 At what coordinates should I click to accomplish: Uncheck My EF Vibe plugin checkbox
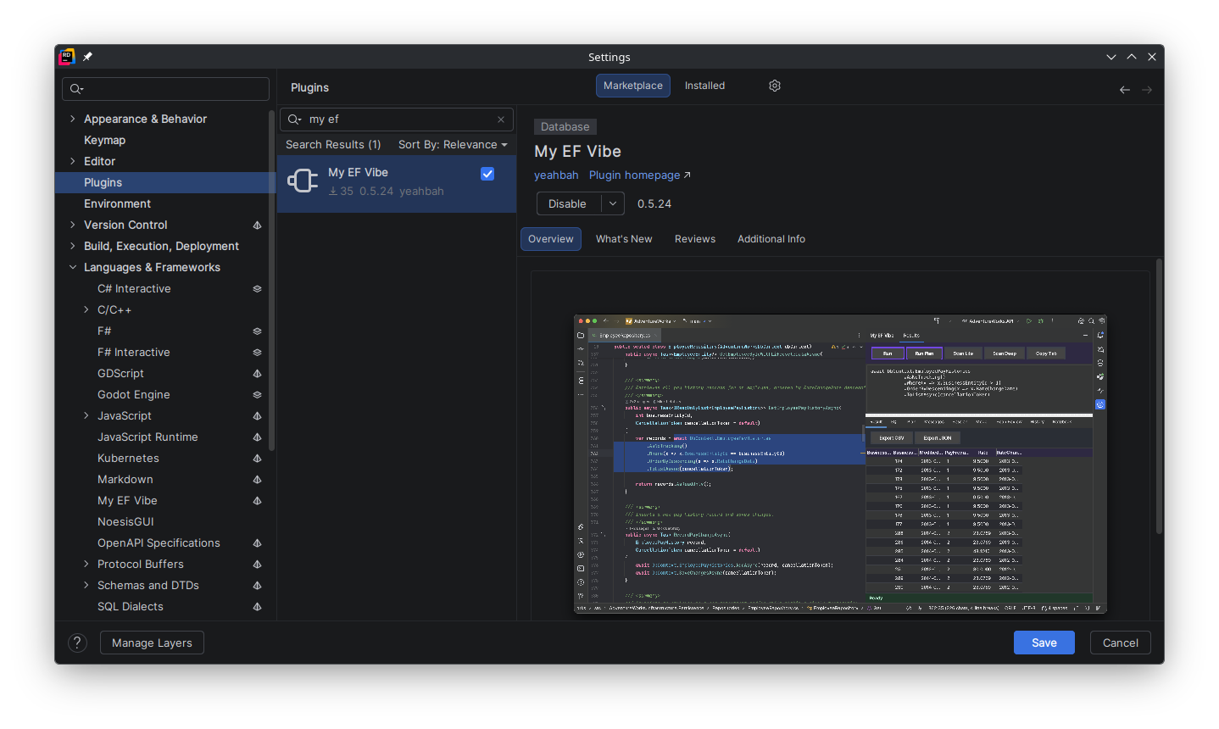point(487,174)
